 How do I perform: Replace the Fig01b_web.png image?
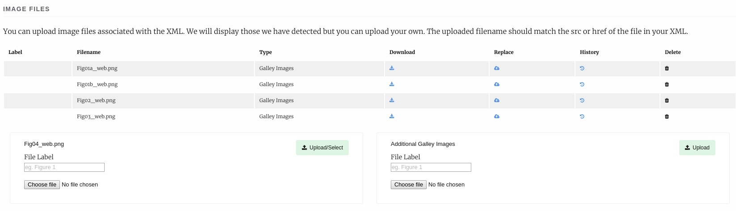pyautogui.click(x=497, y=84)
